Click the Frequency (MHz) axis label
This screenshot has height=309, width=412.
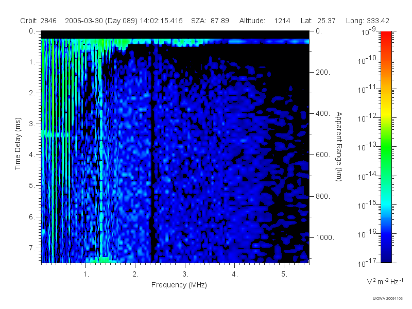(179, 285)
